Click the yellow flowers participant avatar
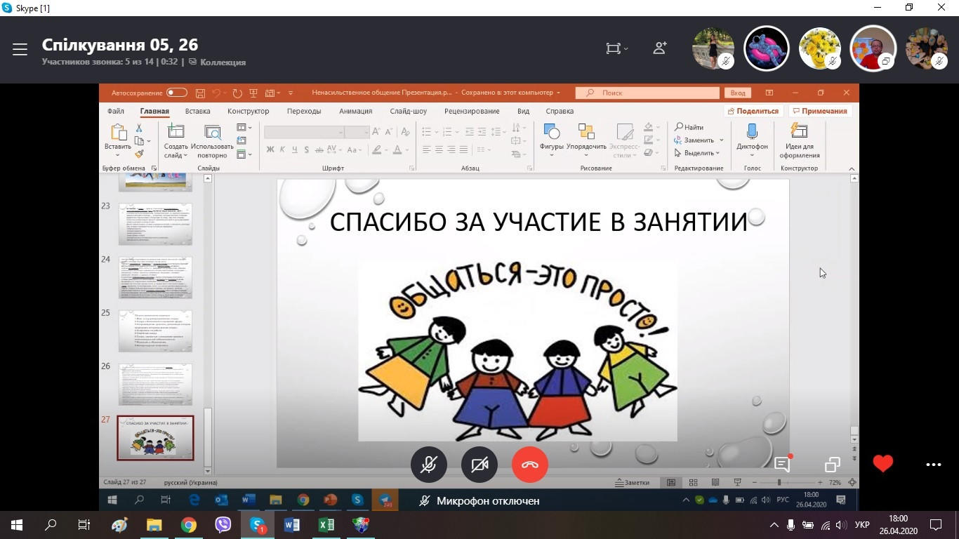 pyautogui.click(x=820, y=48)
